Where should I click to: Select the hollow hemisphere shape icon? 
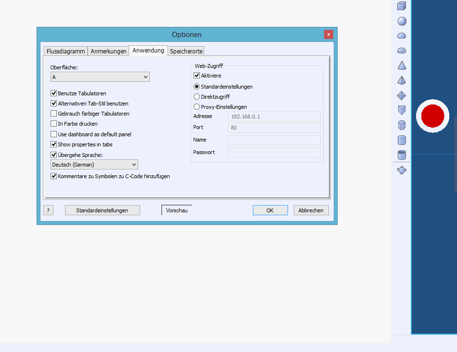tap(402, 51)
